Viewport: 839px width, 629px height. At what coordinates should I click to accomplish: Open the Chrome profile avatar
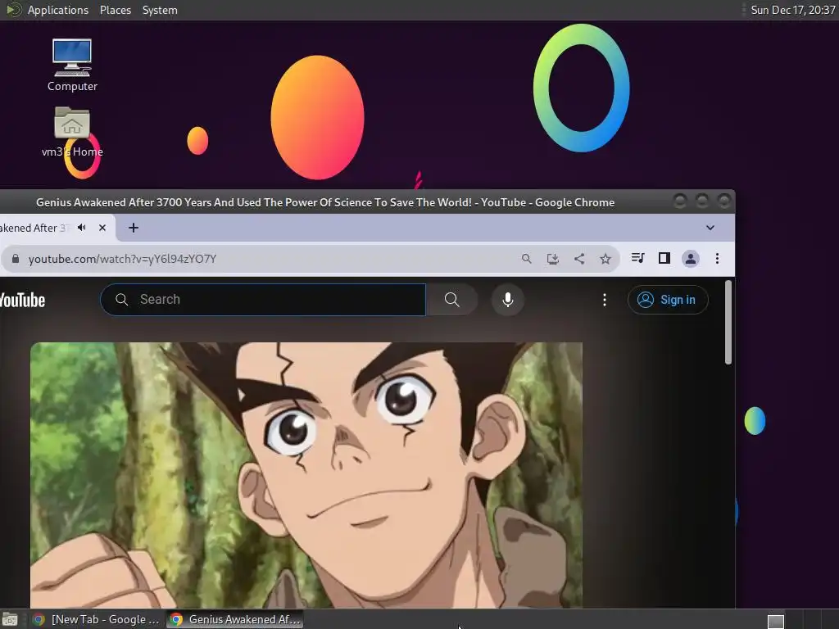point(690,259)
